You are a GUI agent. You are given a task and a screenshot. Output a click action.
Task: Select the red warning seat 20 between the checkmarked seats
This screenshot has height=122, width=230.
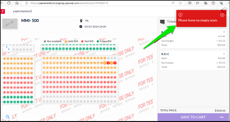click(108, 63)
